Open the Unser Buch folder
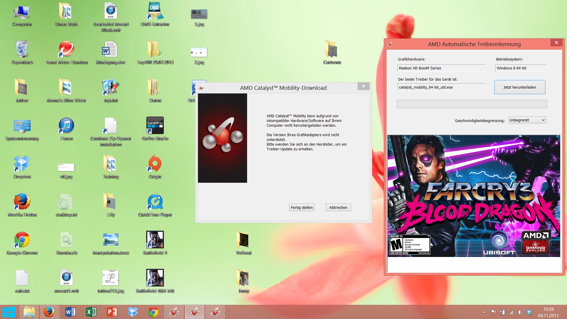 [x=66, y=15]
